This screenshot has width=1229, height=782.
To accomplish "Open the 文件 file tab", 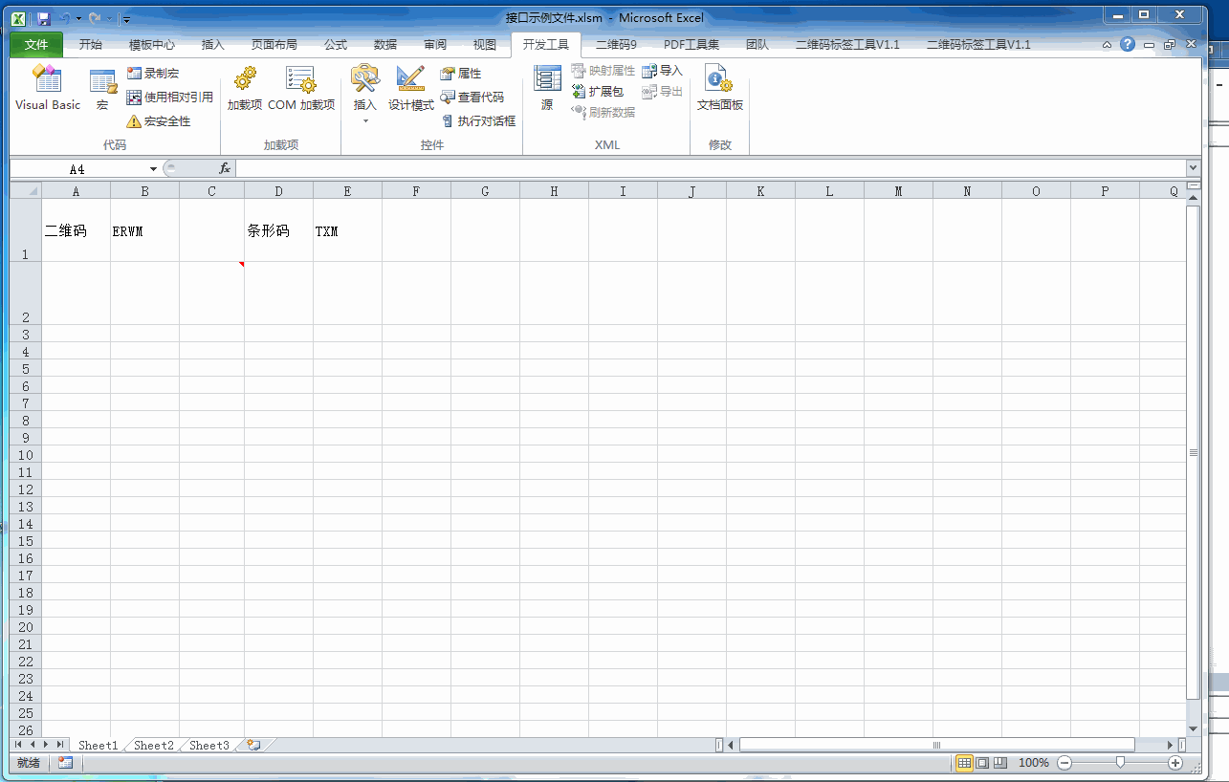I will click(x=36, y=44).
